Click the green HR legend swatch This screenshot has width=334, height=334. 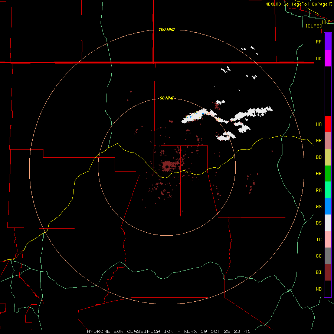(x=328, y=173)
